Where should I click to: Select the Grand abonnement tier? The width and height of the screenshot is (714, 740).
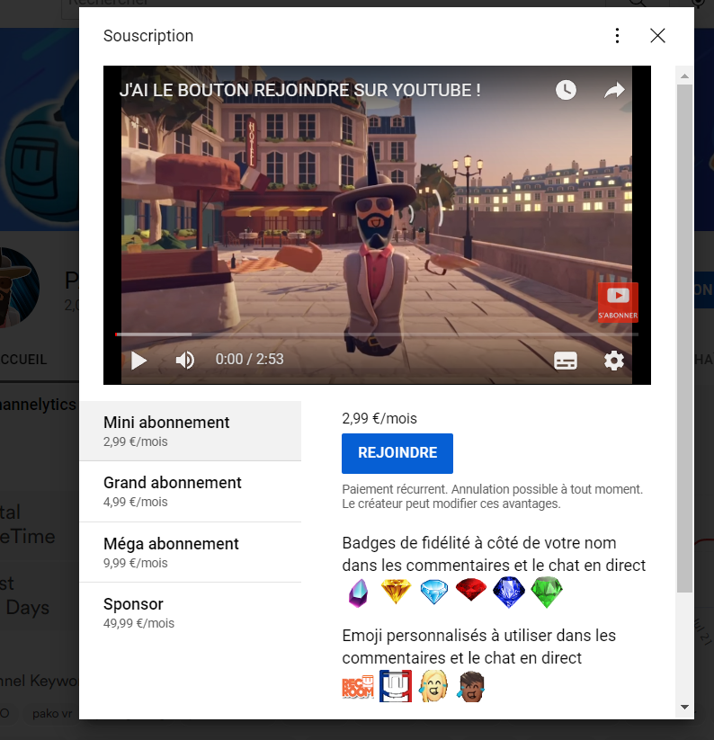pyautogui.click(x=190, y=491)
